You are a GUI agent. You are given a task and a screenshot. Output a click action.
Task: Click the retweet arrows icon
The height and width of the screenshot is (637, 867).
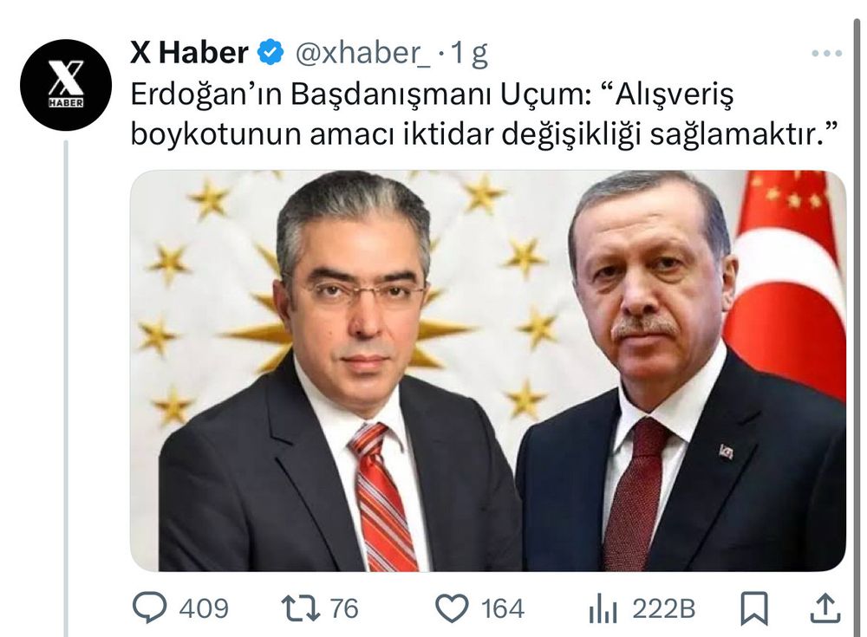pos(301,608)
